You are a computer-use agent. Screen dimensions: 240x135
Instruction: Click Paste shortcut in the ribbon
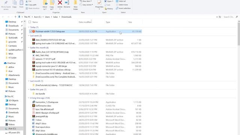point(33,8)
